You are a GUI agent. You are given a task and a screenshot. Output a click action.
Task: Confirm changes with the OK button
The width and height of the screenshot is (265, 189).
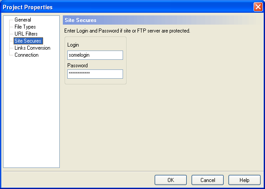click(171, 180)
